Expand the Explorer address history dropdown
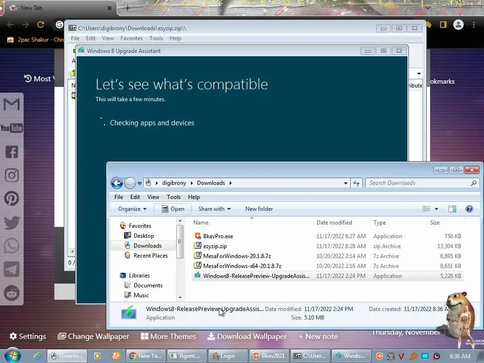Viewport: 484px width, 363px height. tap(346, 183)
